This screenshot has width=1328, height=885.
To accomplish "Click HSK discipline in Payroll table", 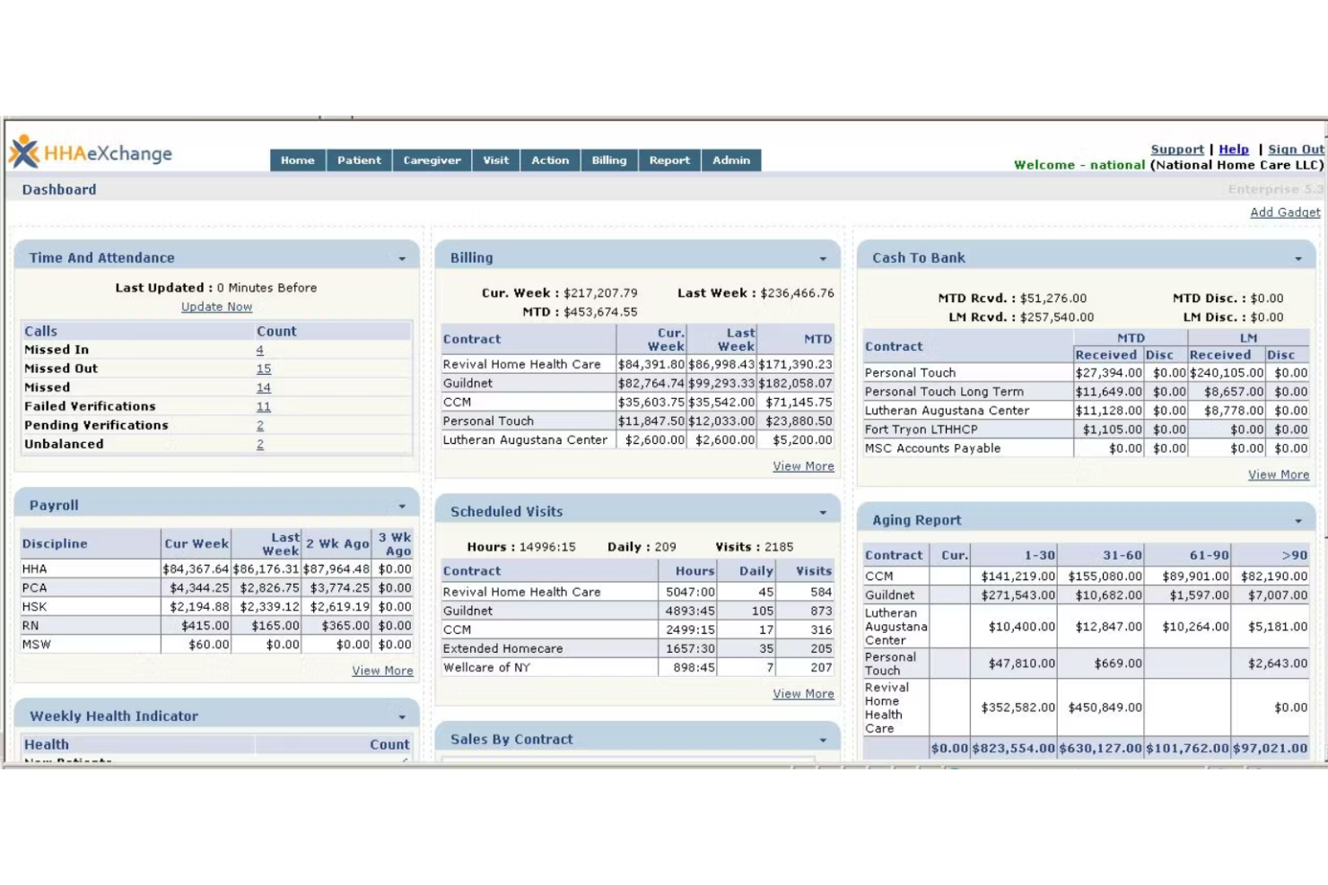I will pos(34,607).
